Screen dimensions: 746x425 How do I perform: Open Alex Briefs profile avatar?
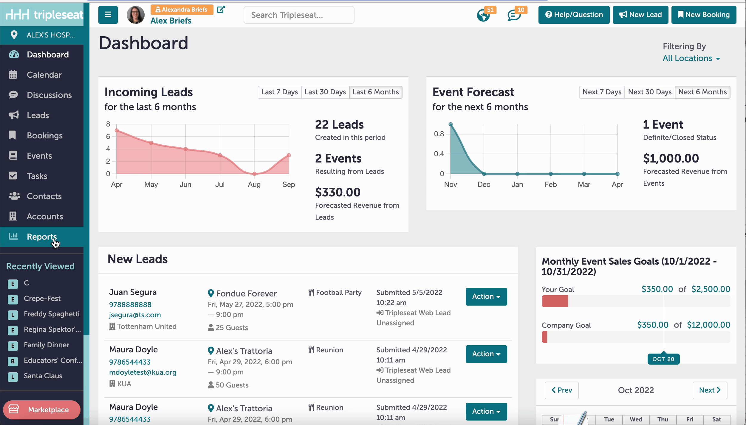click(136, 15)
